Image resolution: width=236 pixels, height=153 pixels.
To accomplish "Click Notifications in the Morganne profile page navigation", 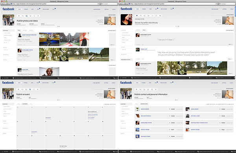I will tap(164, 9).
